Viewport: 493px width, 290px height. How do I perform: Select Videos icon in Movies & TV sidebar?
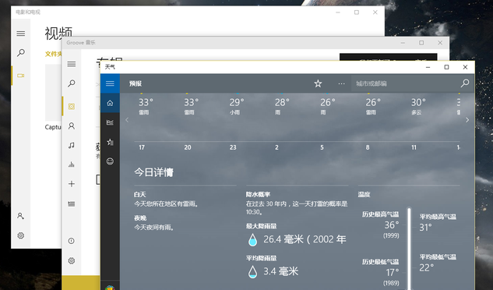[21, 76]
